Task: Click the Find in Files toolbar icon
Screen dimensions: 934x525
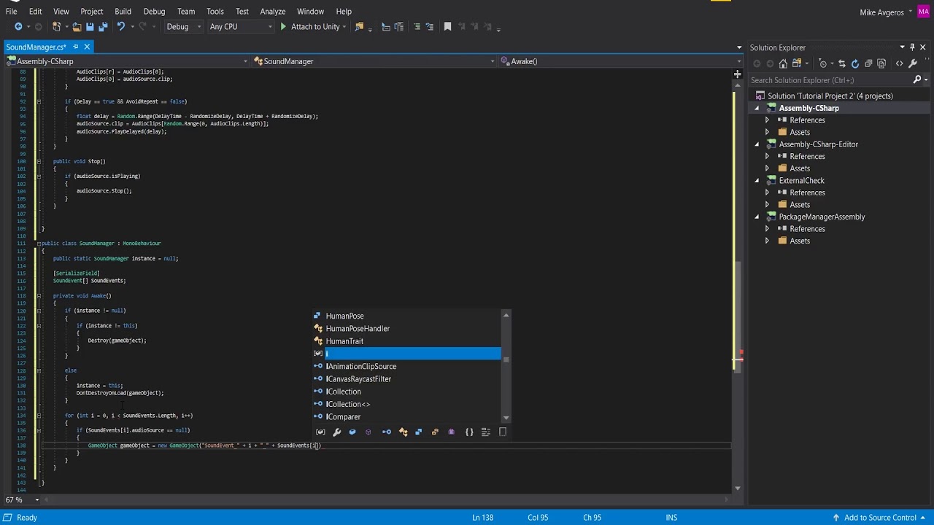Action: [359, 26]
